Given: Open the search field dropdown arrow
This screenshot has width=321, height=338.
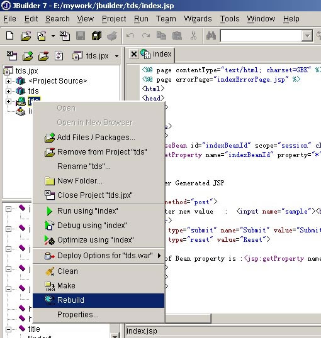Looking at the screenshot, I should tap(307, 36).
